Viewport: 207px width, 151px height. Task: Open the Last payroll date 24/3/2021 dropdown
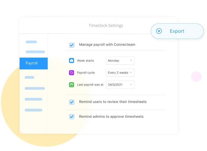tap(120, 85)
